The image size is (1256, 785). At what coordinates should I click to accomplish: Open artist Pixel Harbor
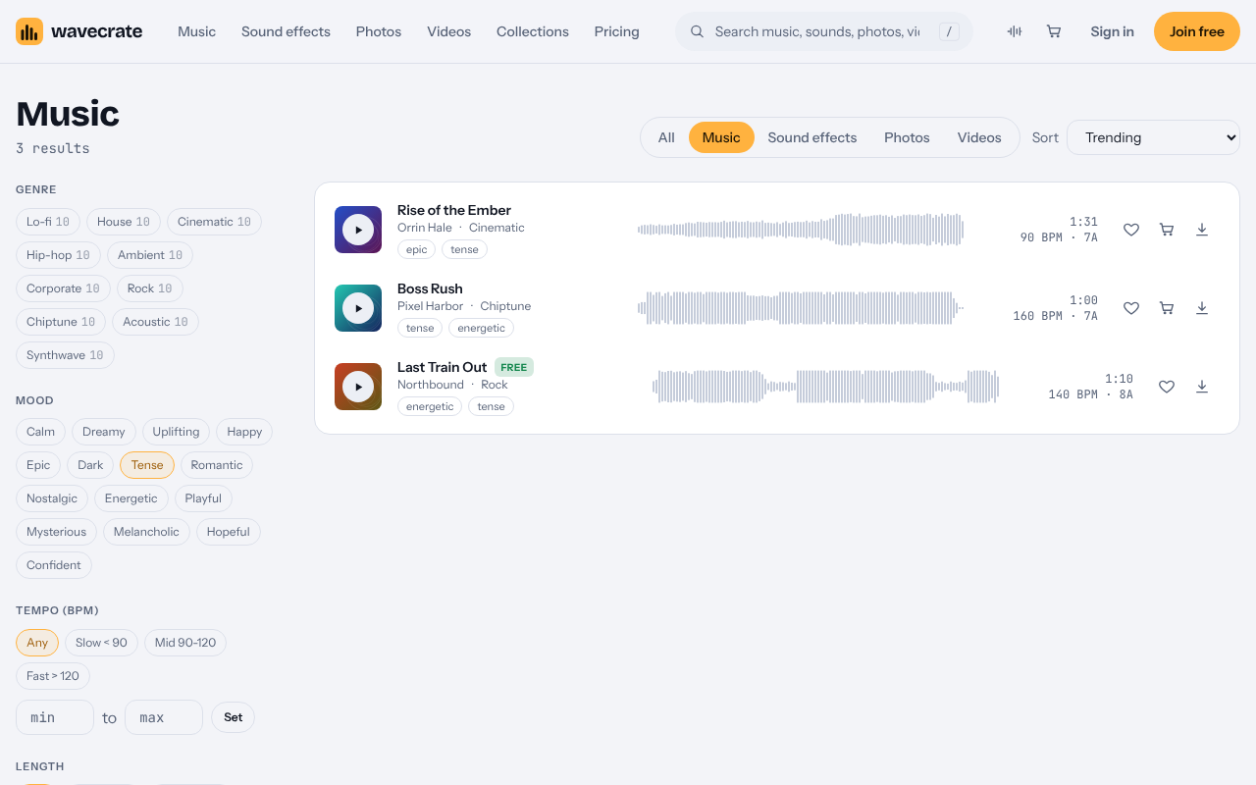pyautogui.click(x=430, y=306)
